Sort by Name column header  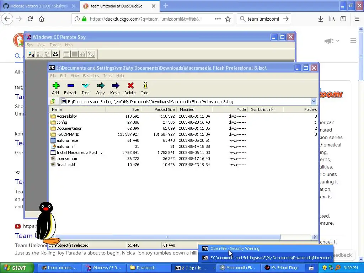pos(77,109)
